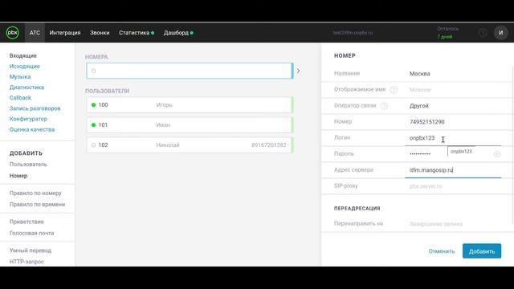Add Правило по номеру
Screen dimensions: 514x289
tap(35, 193)
